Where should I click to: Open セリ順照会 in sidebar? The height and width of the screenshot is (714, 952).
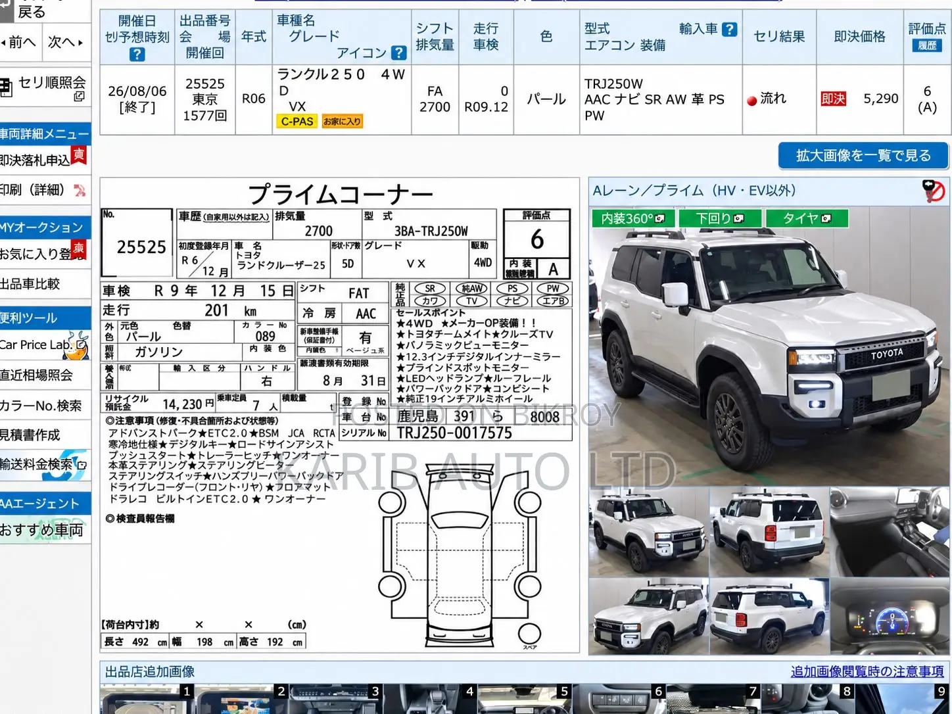(51, 83)
